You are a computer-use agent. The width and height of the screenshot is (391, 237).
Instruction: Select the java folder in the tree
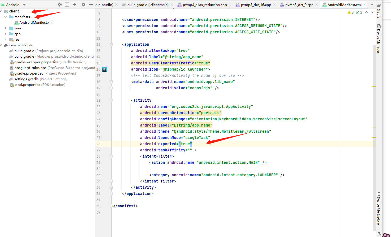pos(18,28)
